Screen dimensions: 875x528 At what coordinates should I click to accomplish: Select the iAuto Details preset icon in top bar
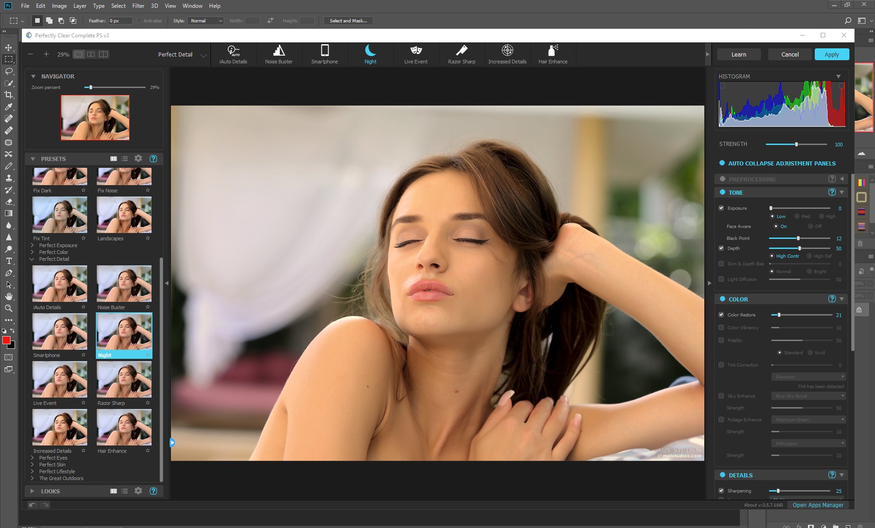click(x=233, y=54)
